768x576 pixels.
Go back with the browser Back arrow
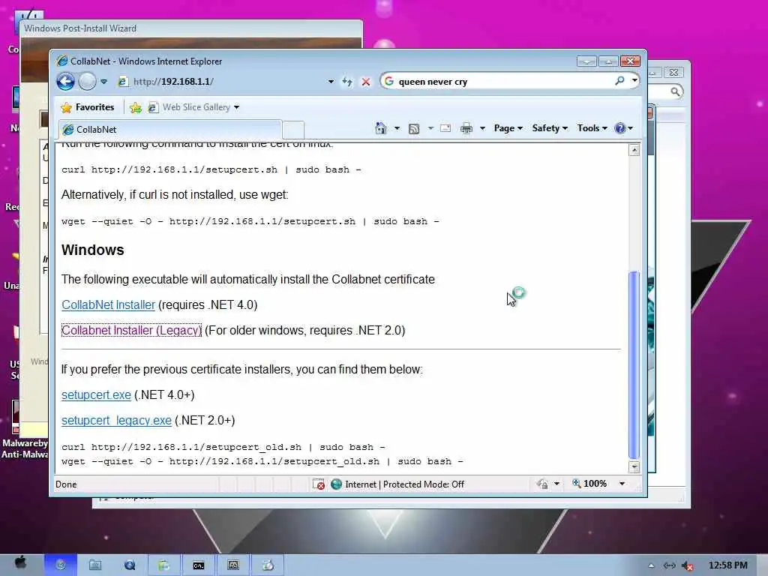pos(66,81)
